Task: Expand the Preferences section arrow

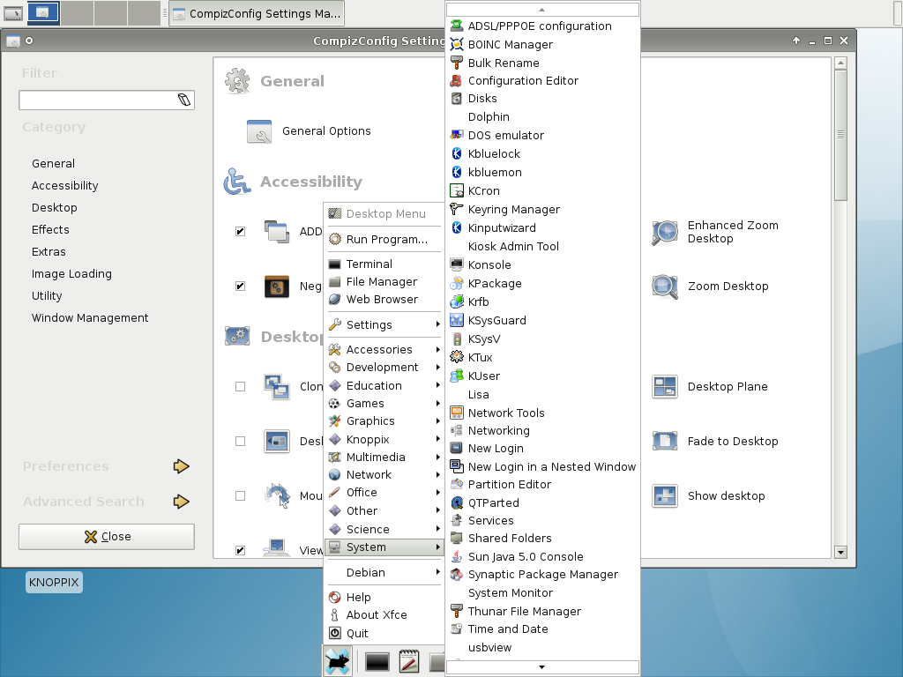Action: pyautogui.click(x=182, y=466)
